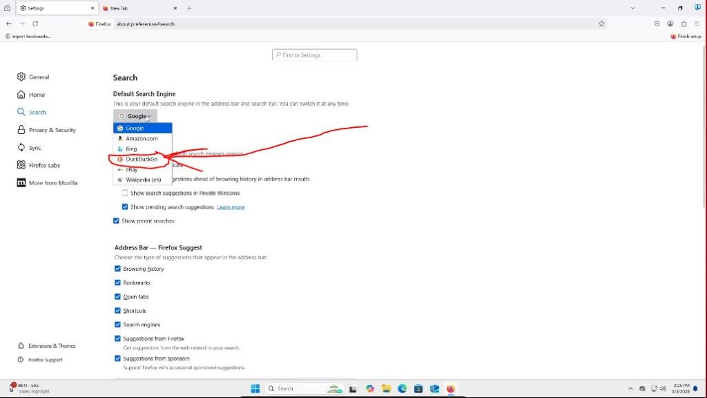The image size is (707, 398).
Task: Uncheck Show recent searches
Action: click(116, 220)
